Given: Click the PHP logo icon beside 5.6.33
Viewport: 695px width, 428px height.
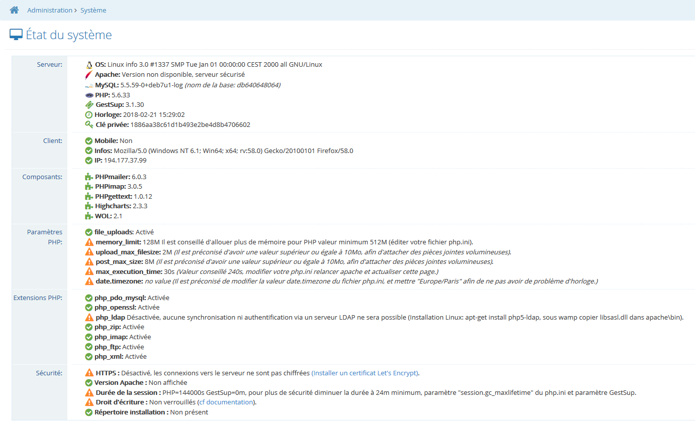Looking at the screenshot, I should tap(89, 95).
